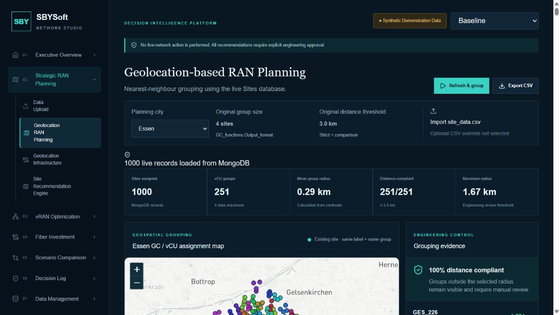The image size is (560, 315).
Task: Click the vRAN Optimization network icon
Action: [15, 217]
